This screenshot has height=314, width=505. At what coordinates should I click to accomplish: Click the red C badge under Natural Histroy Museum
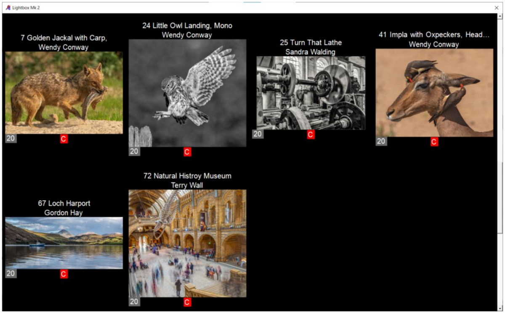tap(188, 302)
